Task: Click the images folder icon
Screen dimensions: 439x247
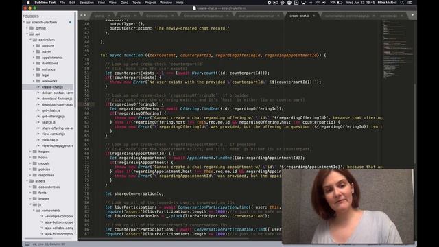Action: pyautogui.click(x=35, y=198)
